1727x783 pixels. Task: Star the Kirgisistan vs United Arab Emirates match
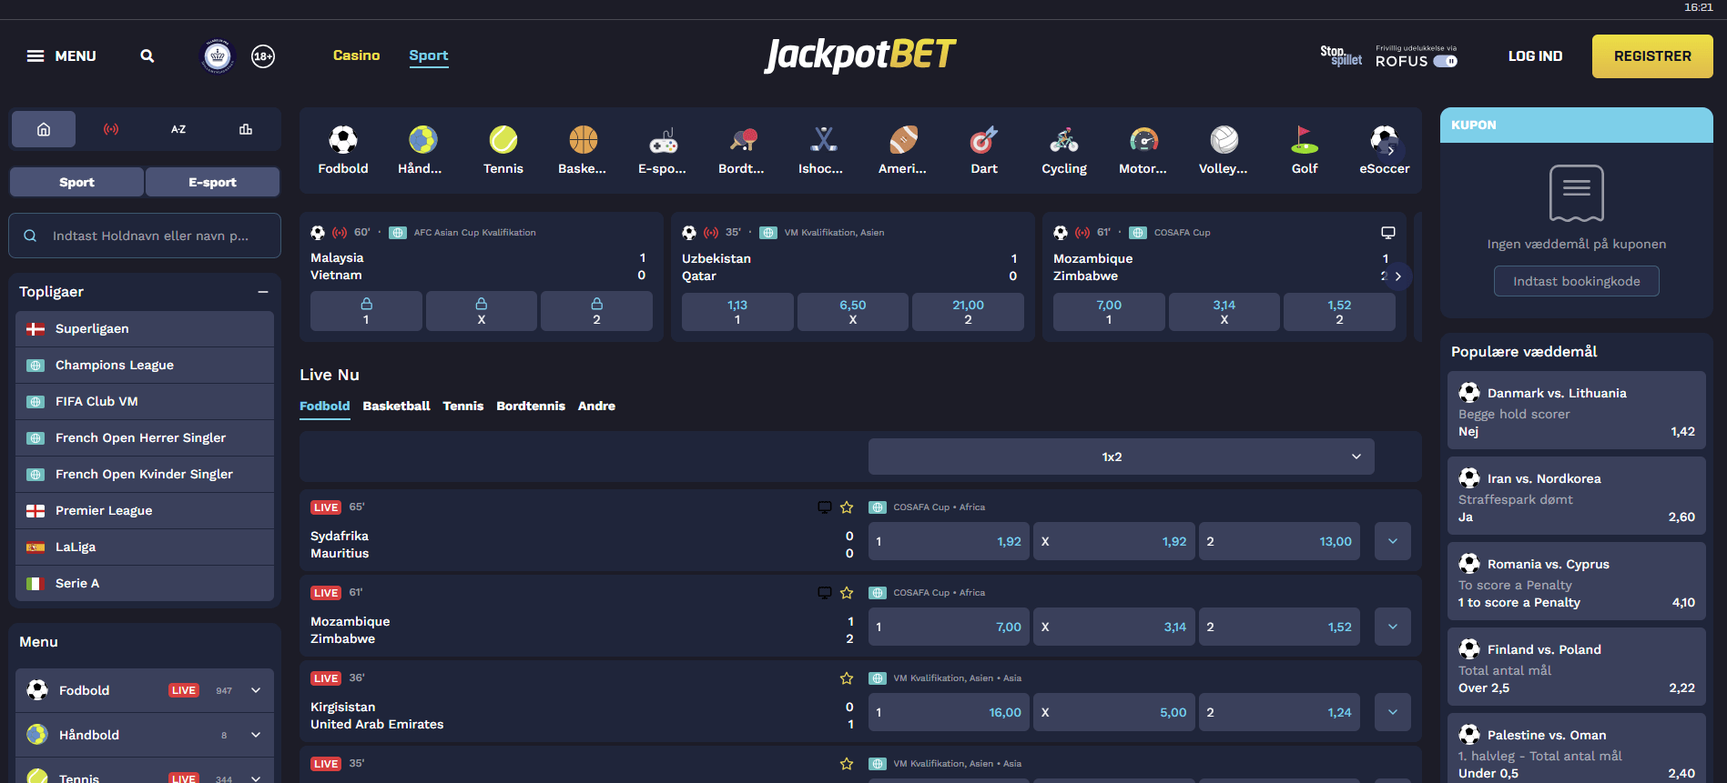tap(847, 678)
